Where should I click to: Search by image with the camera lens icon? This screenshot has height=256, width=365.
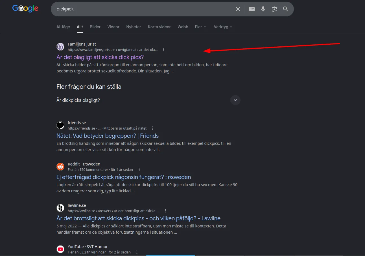point(274,9)
